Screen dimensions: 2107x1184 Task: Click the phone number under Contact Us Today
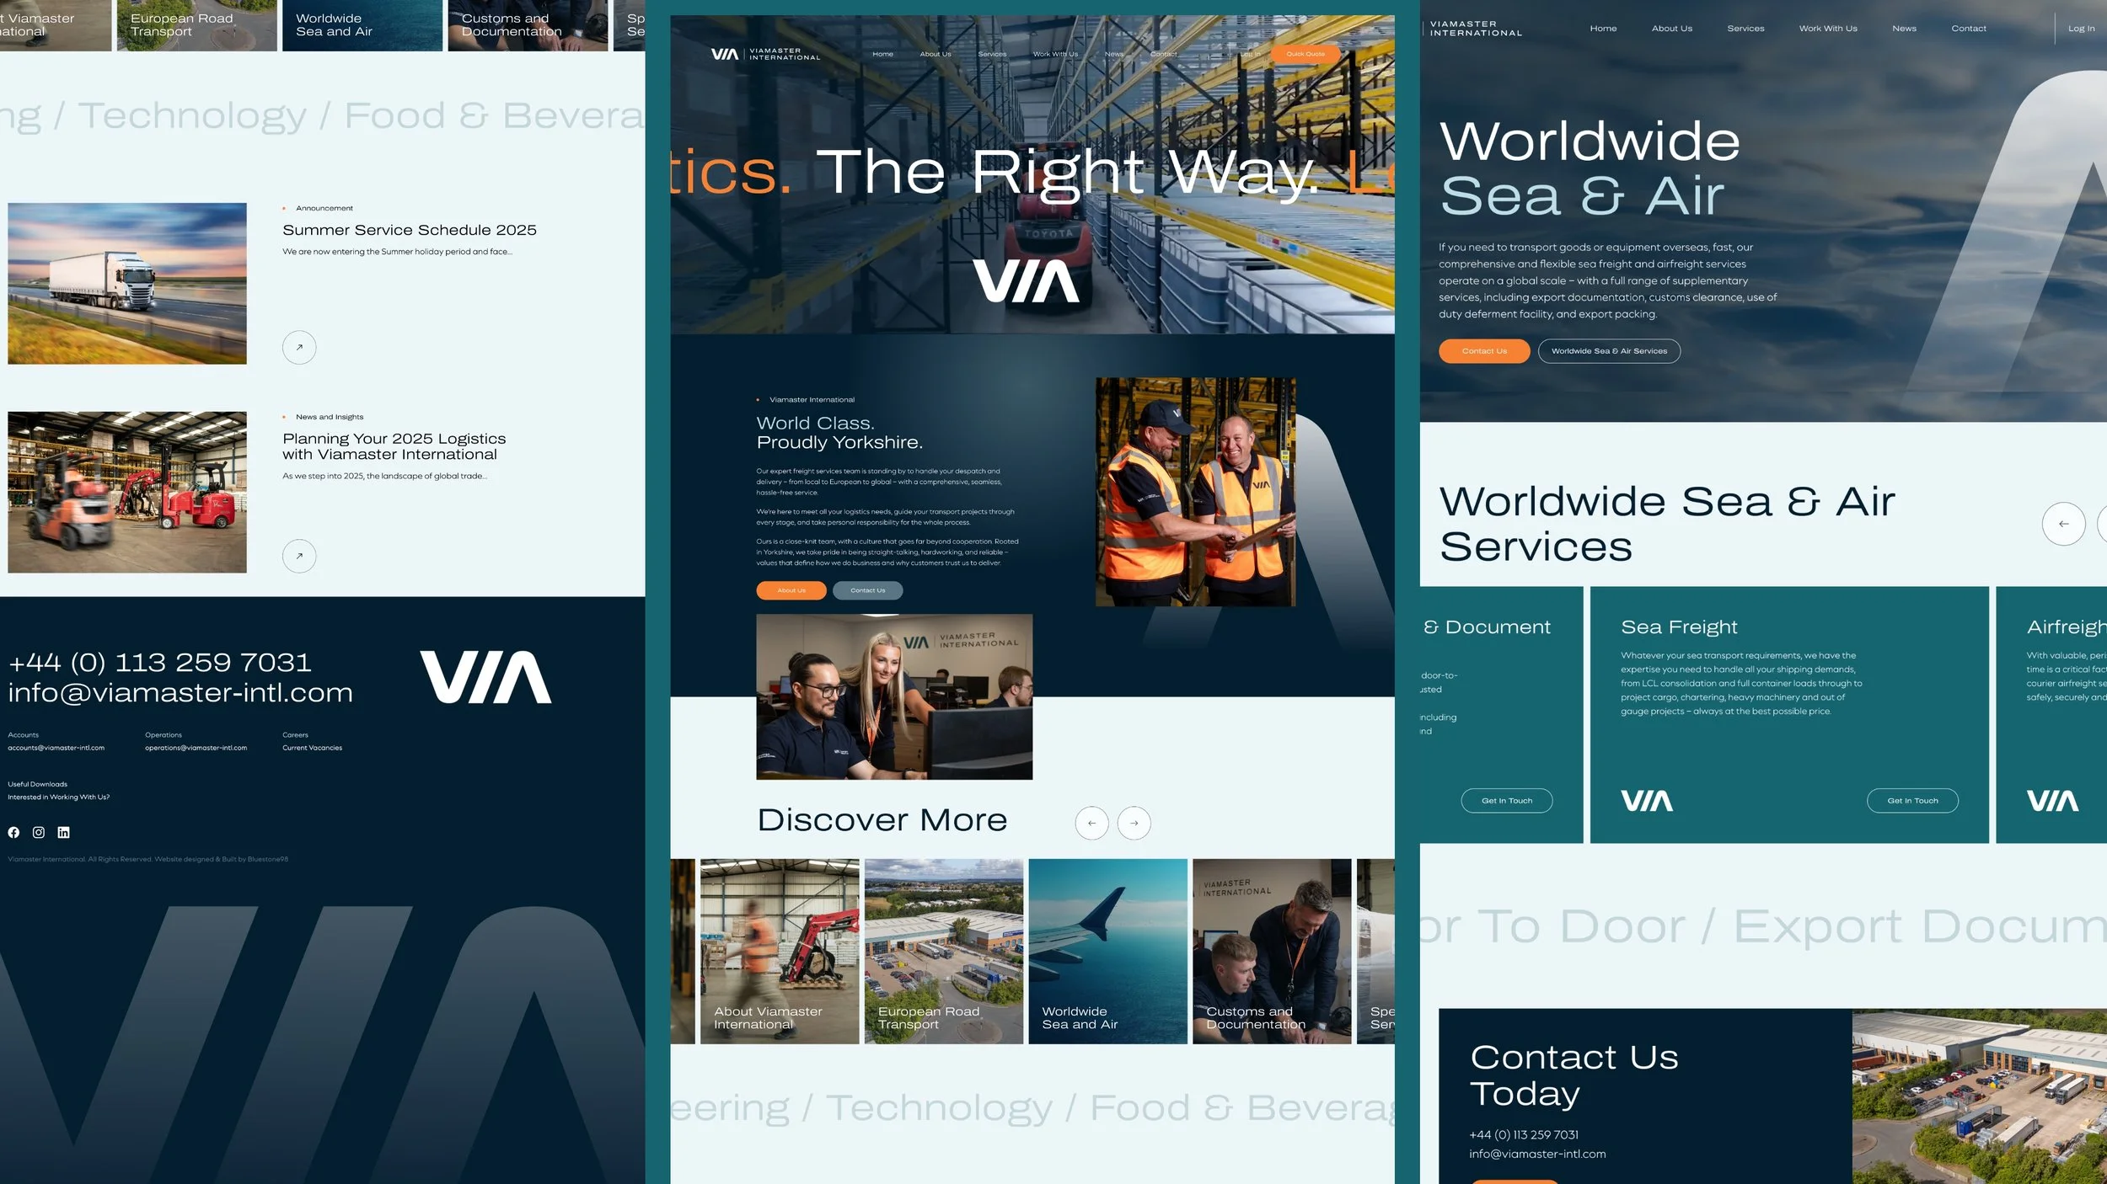1524,1135
